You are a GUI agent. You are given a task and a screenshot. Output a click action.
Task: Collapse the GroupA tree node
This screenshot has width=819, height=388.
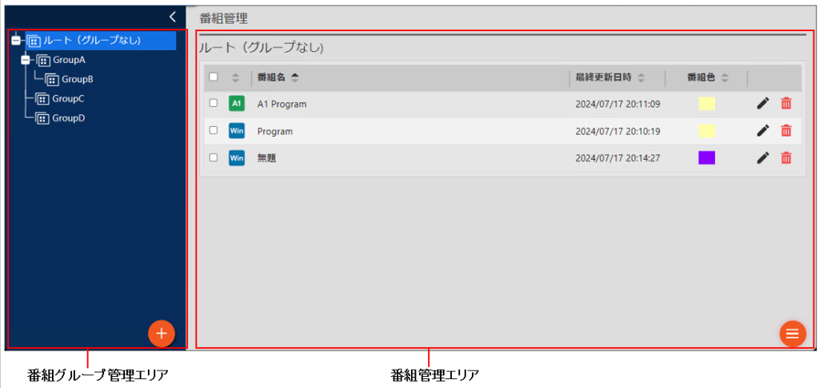coord(25,61)
